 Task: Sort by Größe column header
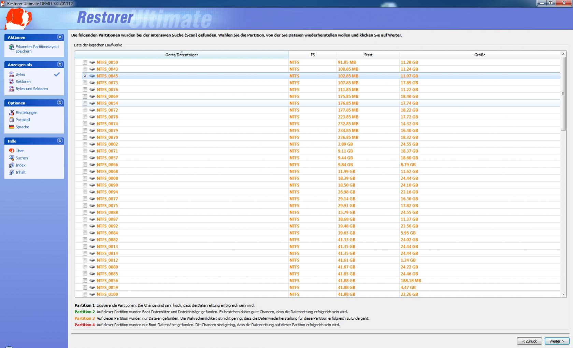pos(480,55)
